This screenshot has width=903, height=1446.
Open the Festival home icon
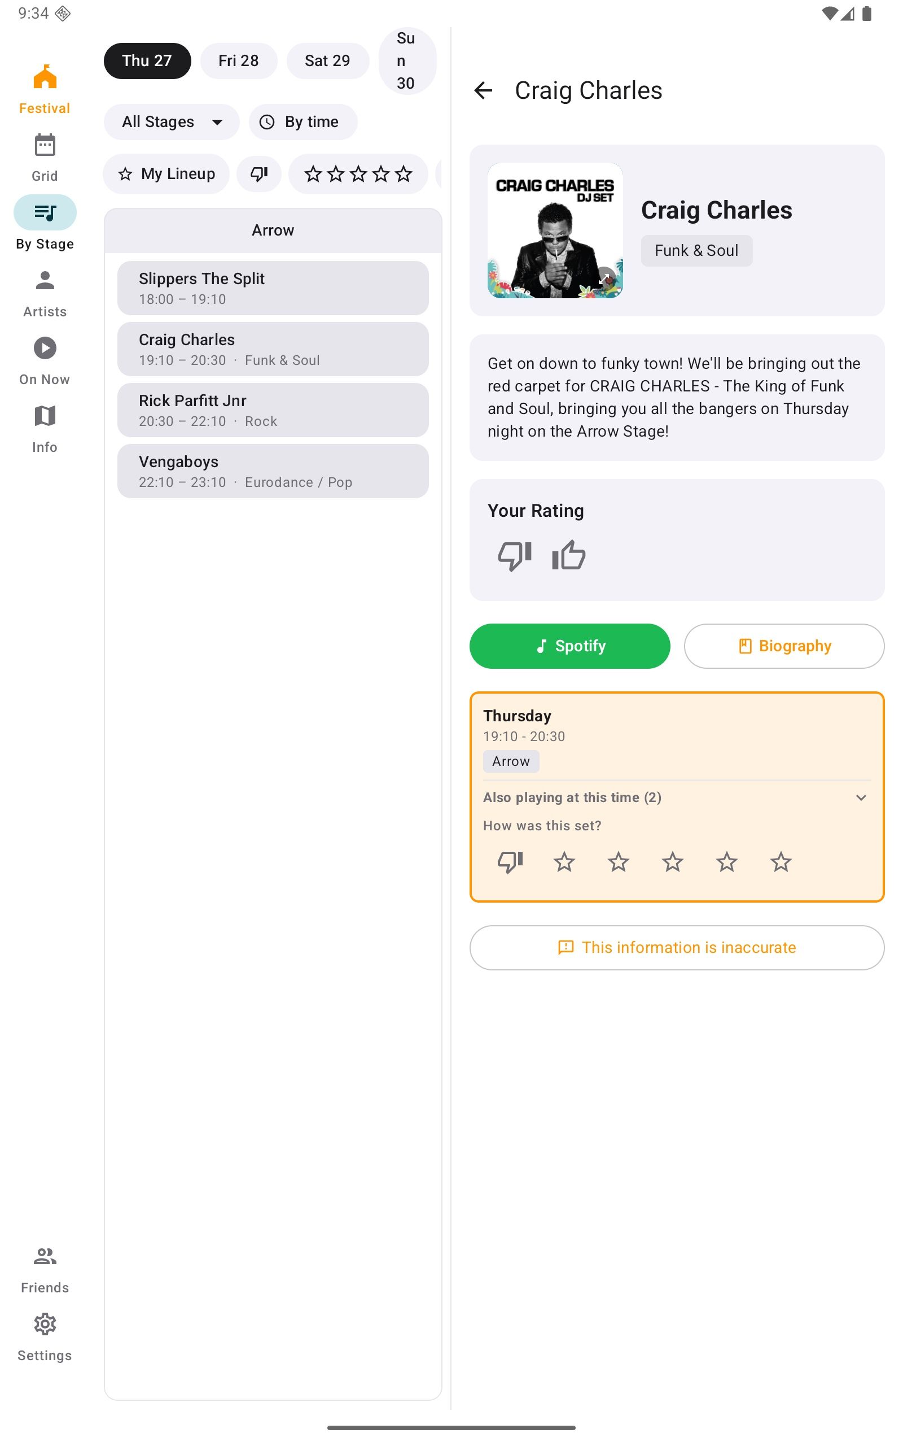pos(45,78)
